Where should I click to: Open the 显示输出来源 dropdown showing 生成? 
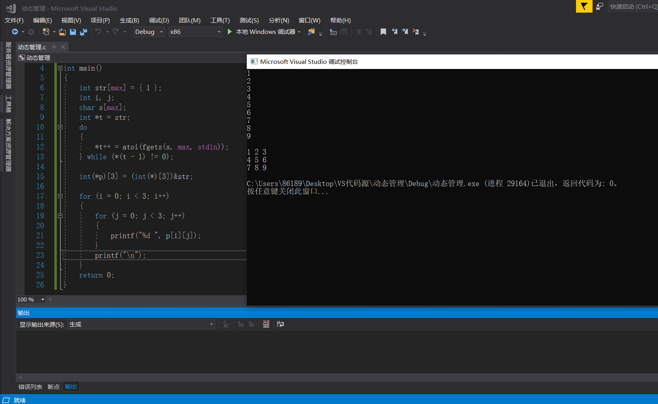141,324
